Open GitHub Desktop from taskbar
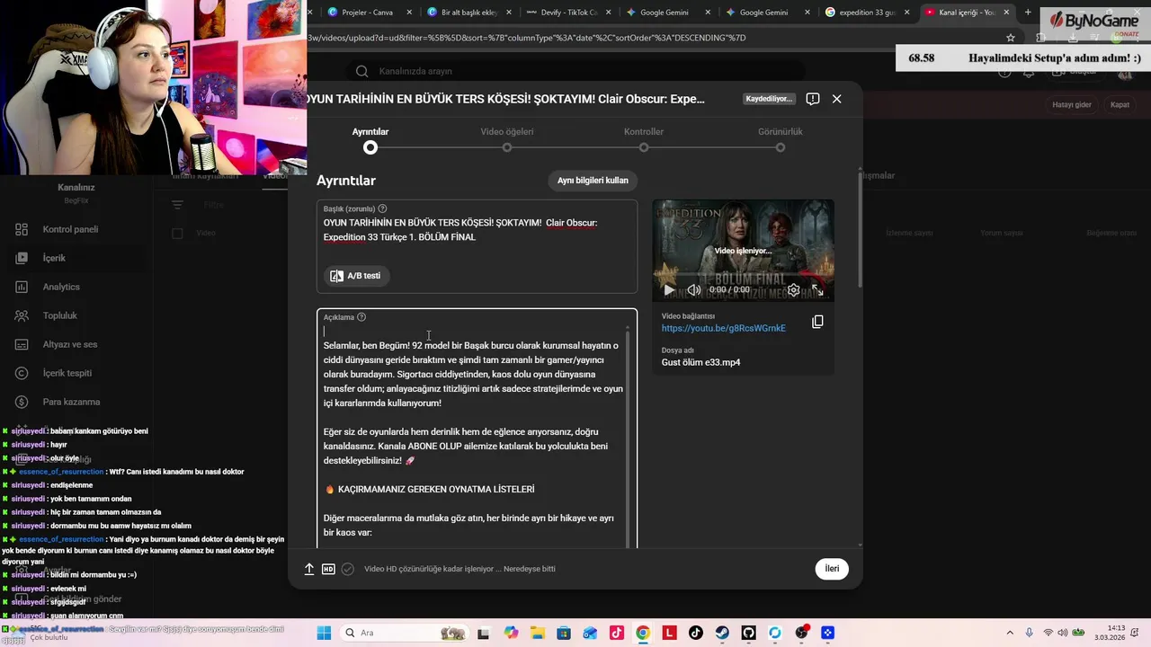This screenshot has height=647, width=1151. point(748,633)
